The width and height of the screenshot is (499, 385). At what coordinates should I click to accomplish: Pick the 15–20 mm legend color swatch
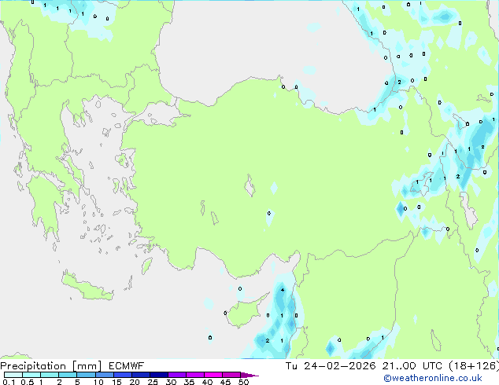pyautogui.click(x=122, y=375)
